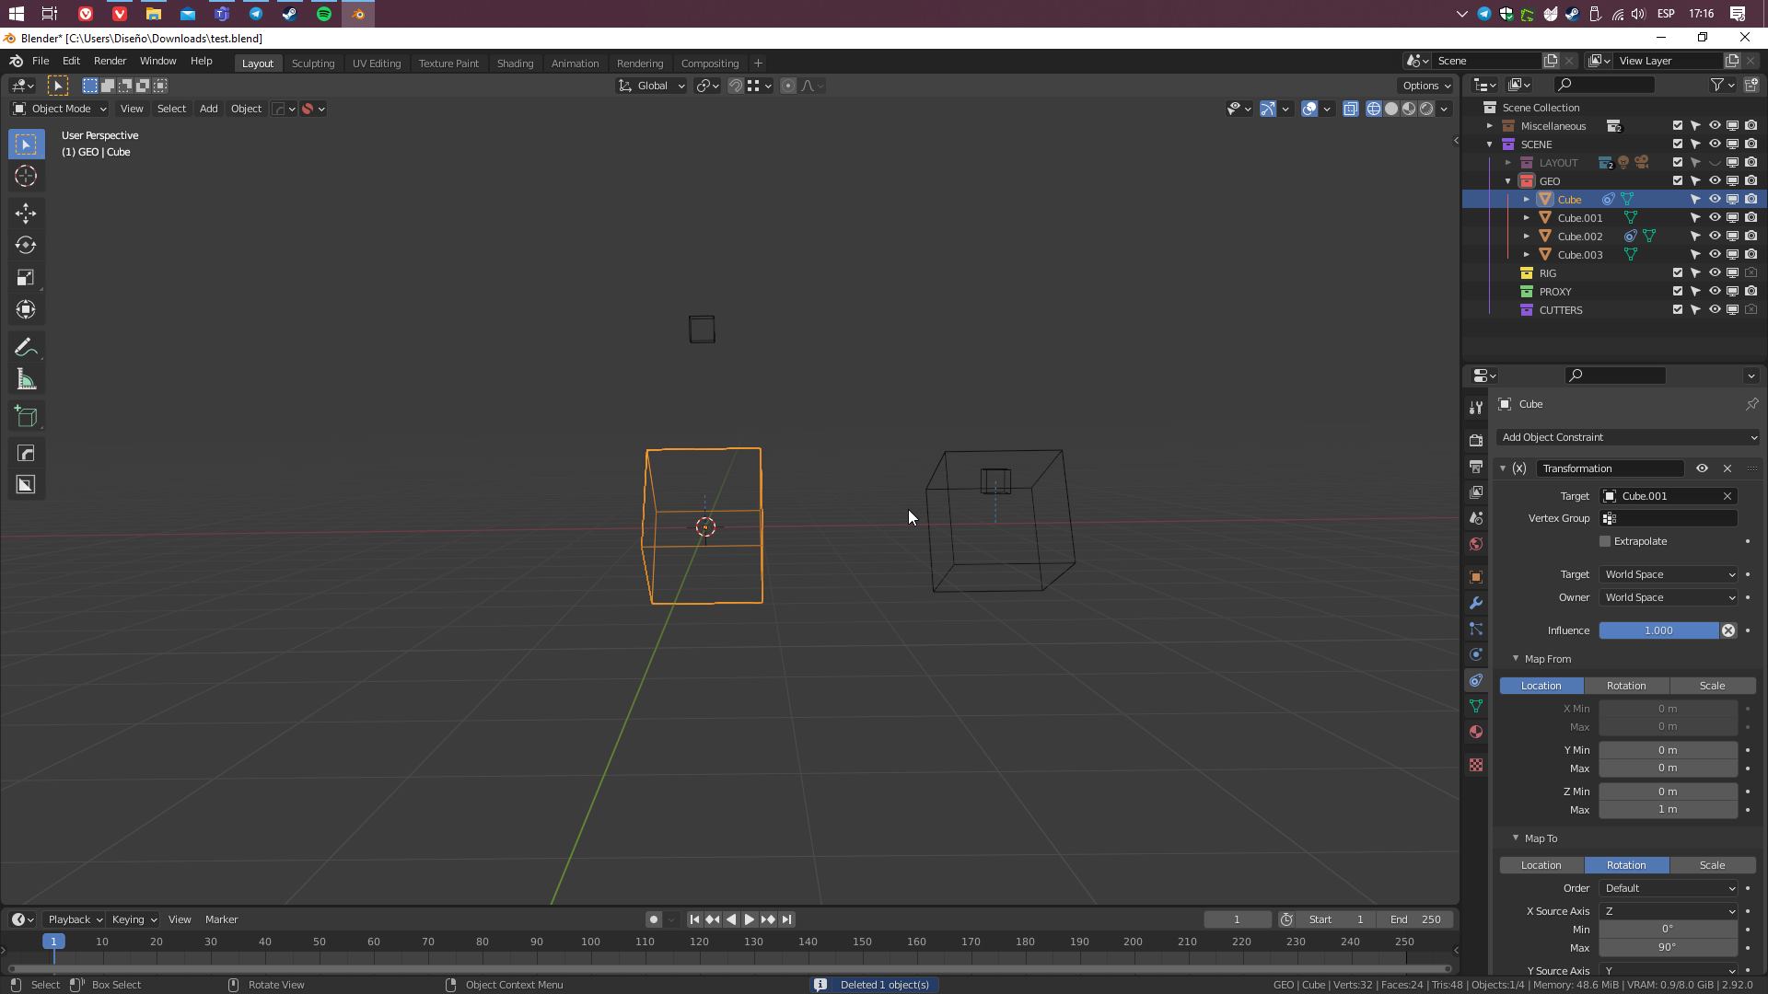Play the animation forward

[750, 919]
